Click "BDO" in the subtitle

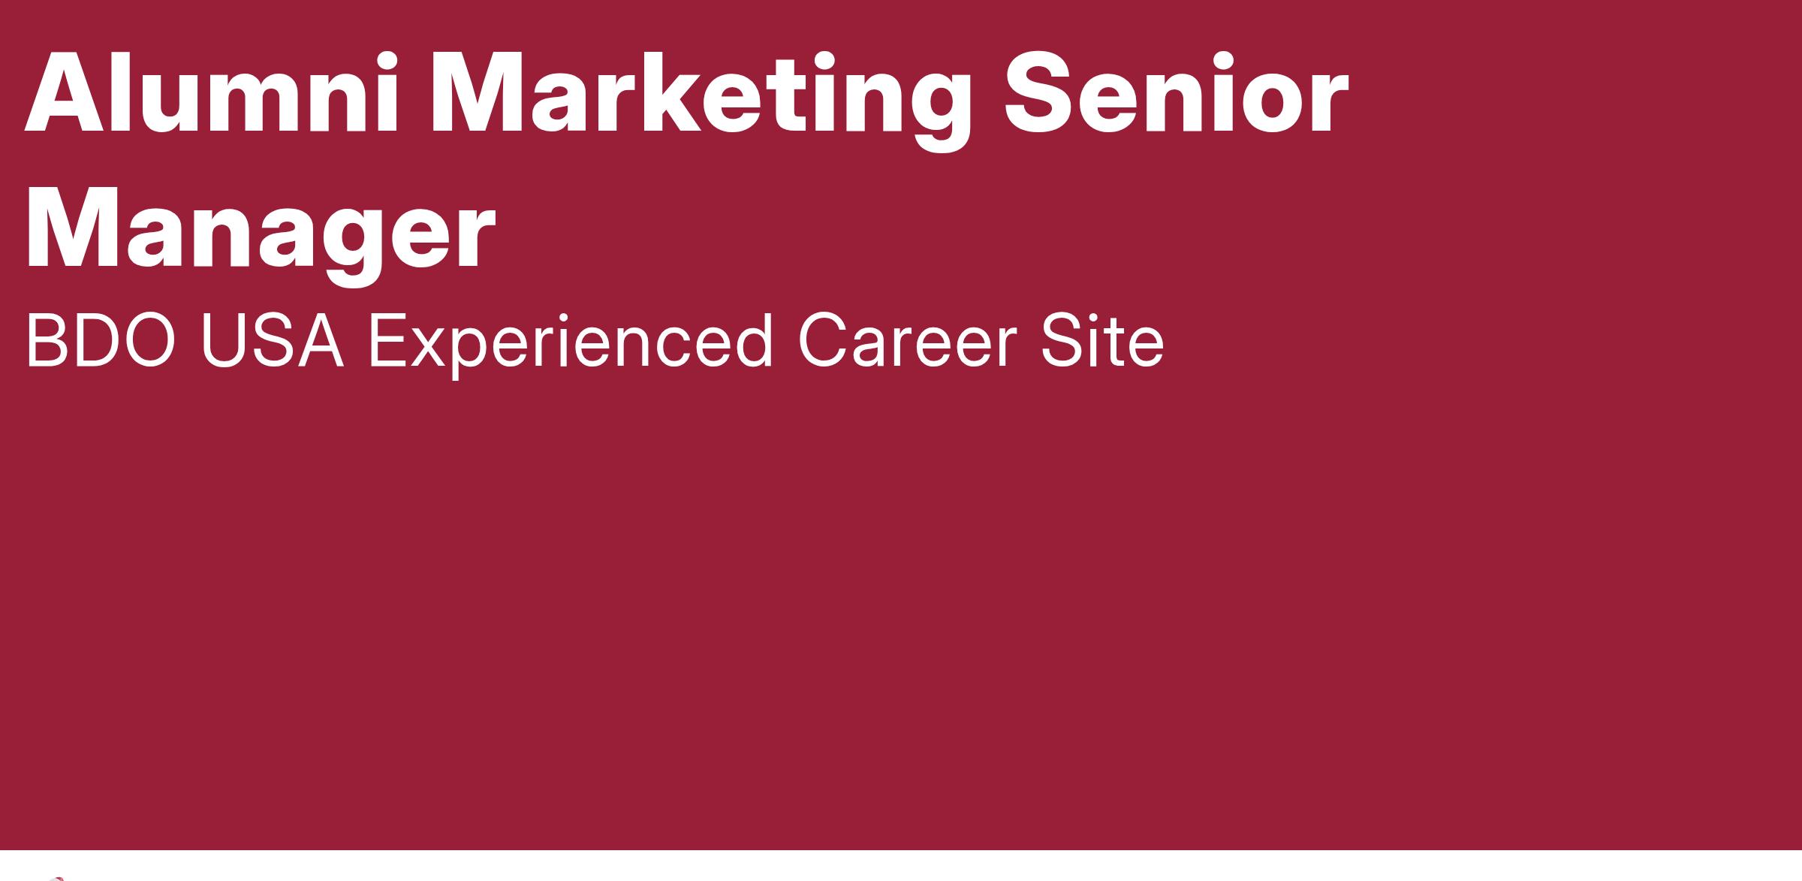[101, 342]
